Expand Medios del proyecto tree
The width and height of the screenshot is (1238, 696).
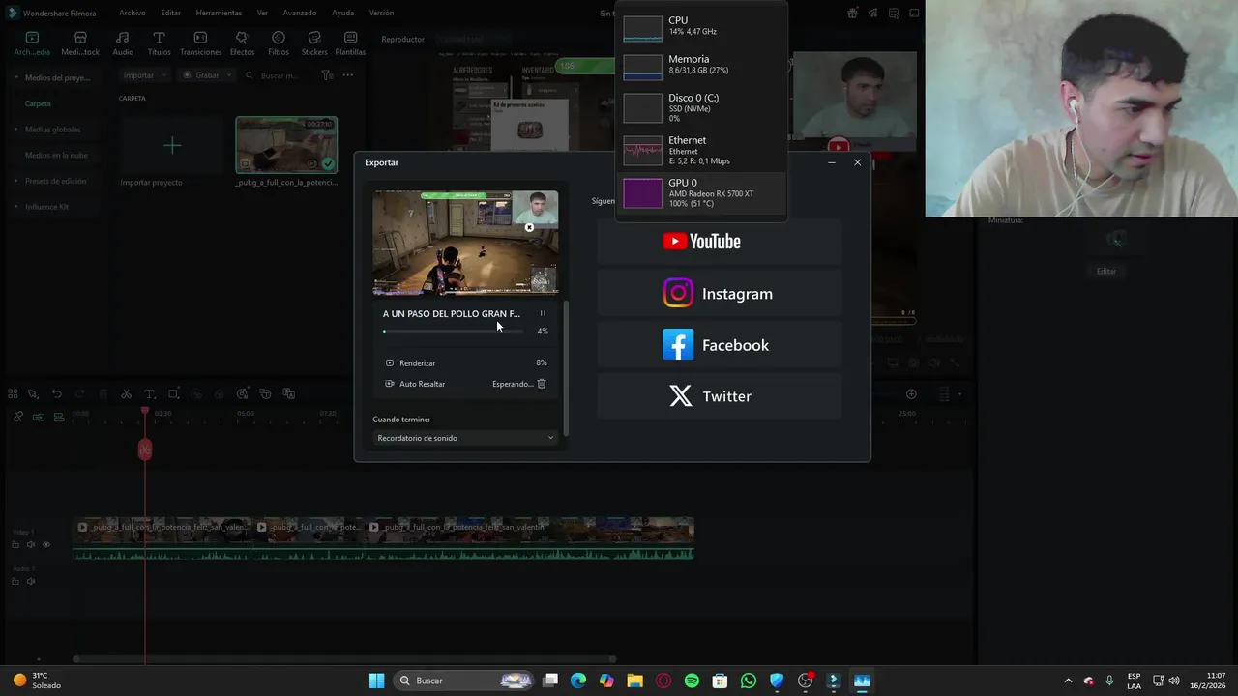(16, 77)
